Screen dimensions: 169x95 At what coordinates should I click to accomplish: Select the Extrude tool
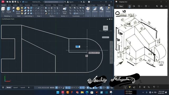point(9,10)
